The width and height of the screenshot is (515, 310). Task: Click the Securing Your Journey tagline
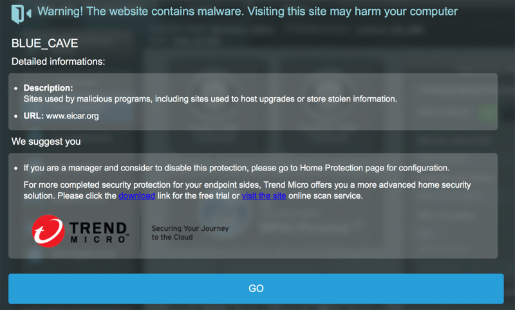pos(190,233)
